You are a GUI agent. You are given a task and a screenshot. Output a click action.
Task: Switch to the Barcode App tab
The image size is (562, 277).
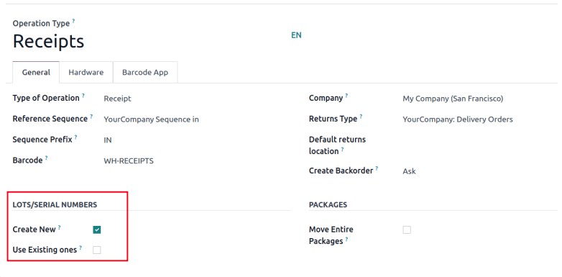[x=145, y=72]
